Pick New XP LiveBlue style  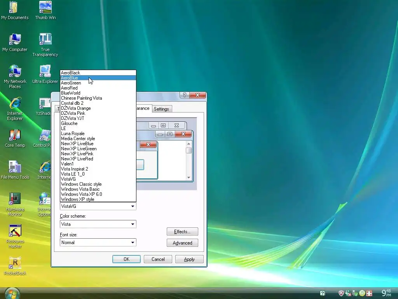pos(98,144)
